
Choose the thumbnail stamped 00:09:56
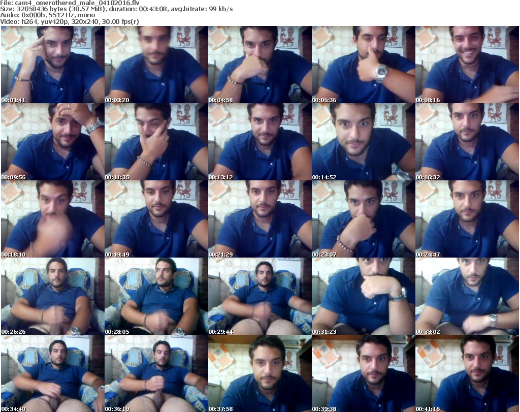click(53, 142)
